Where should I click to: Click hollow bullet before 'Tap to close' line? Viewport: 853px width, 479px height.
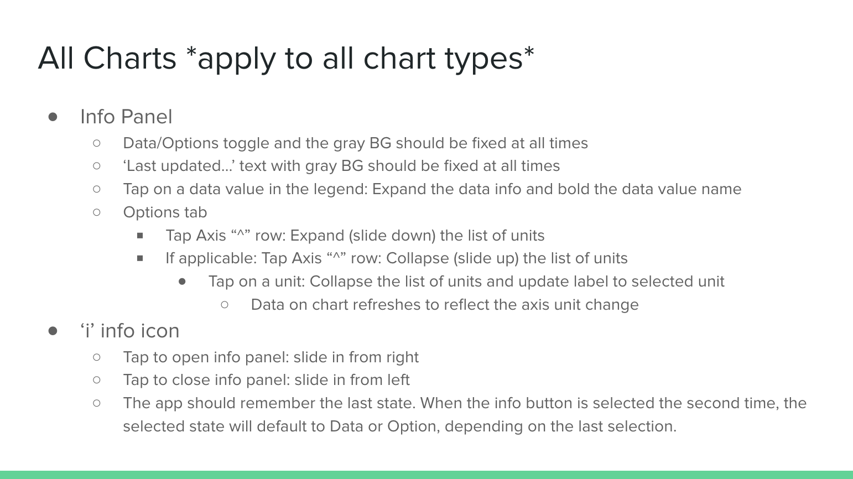pyautogui.click(x=97, y=380)
